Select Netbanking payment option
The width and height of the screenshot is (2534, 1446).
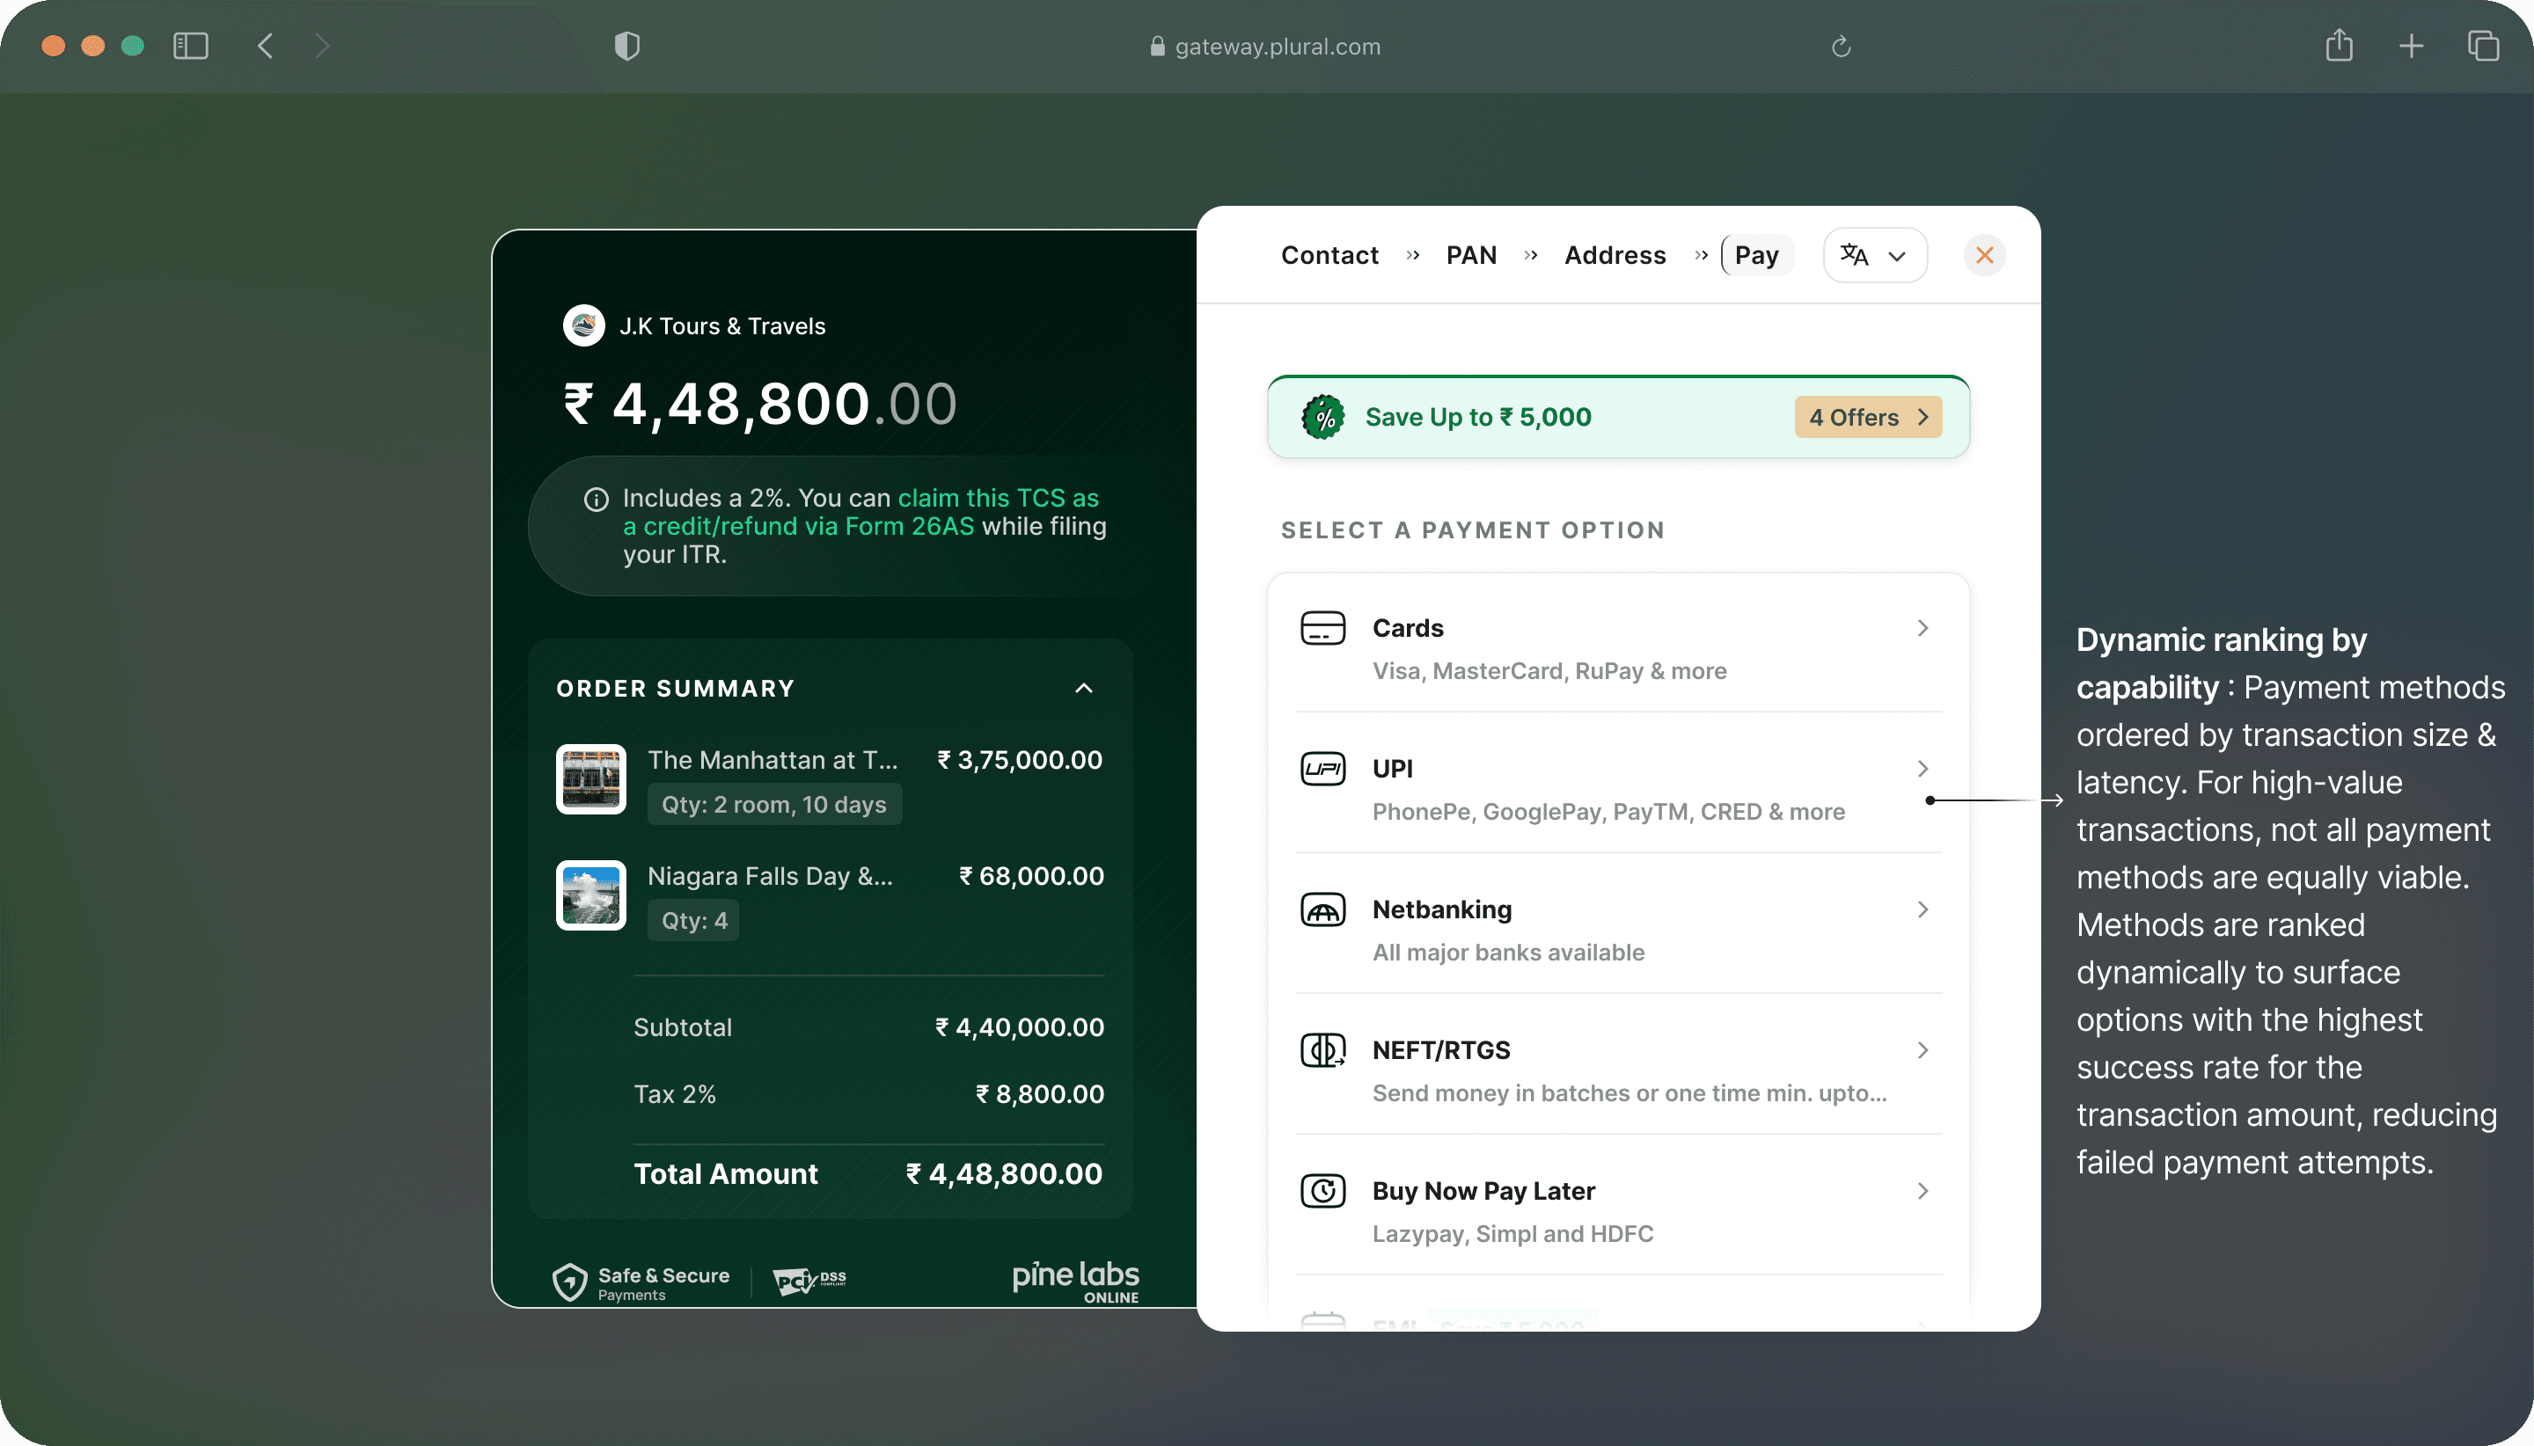coord(1618,931)
